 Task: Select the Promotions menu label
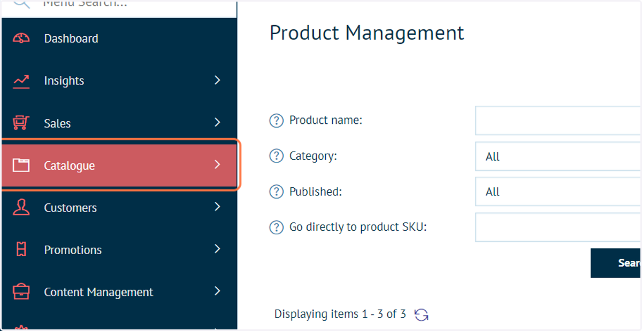pyautogui.click(x=73, y=250)
